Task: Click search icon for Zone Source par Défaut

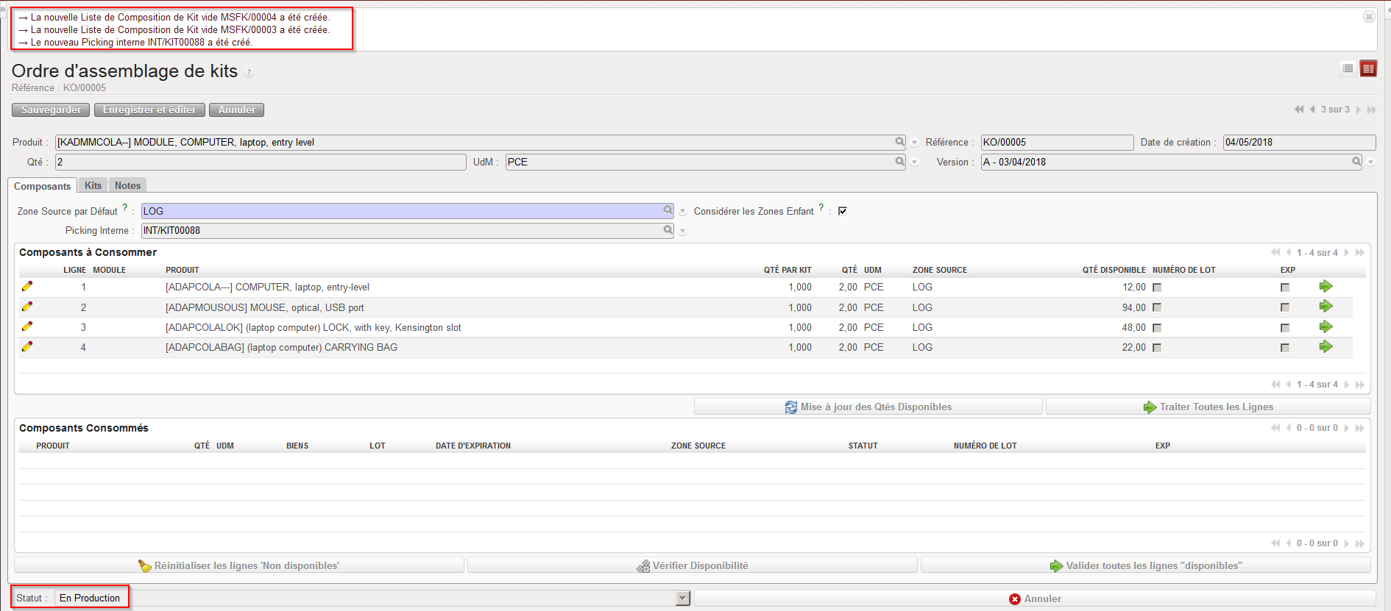Action: point(668,210)
